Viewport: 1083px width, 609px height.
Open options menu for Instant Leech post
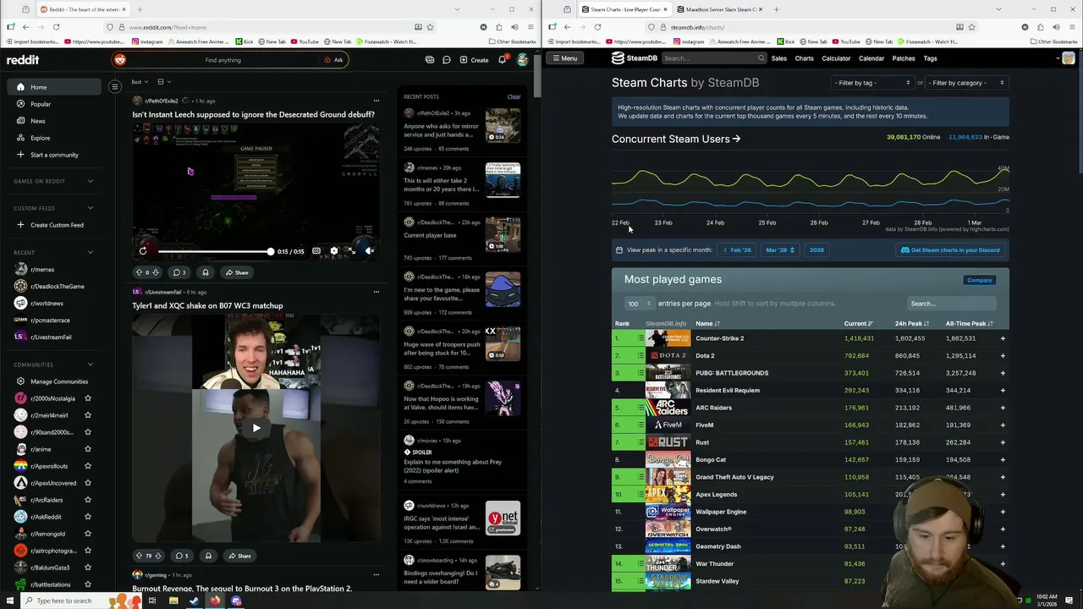[x=377, y=101]
